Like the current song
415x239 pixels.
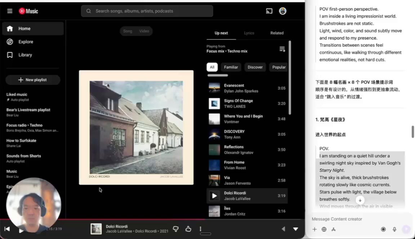click(x=188, y=229)
